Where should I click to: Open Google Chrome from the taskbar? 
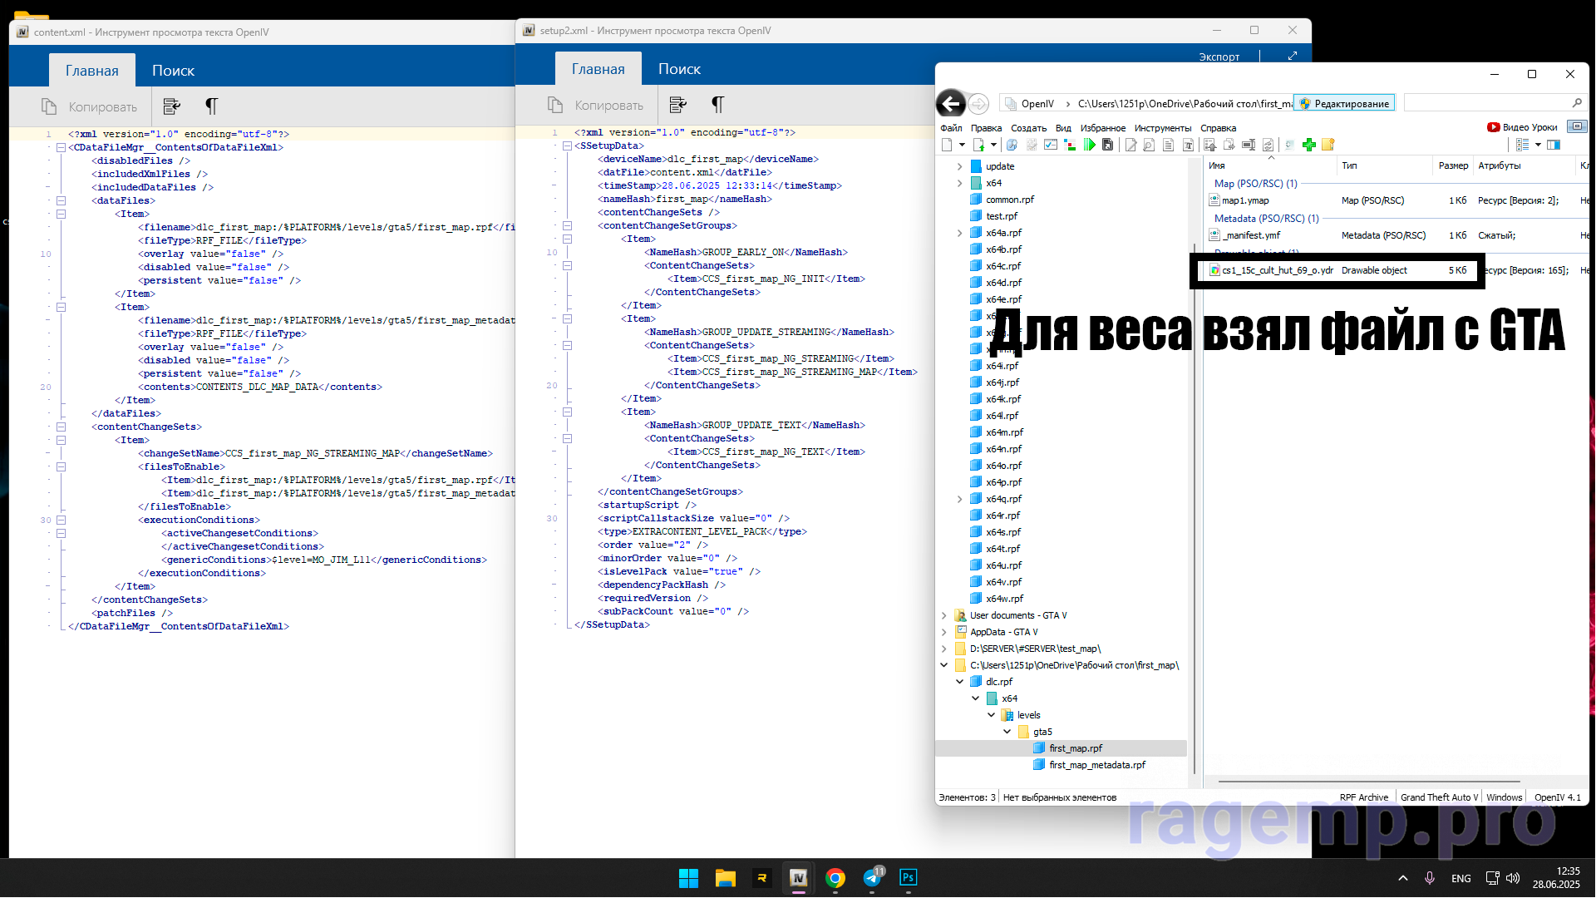pyautogui.click(x=835, y=877)
